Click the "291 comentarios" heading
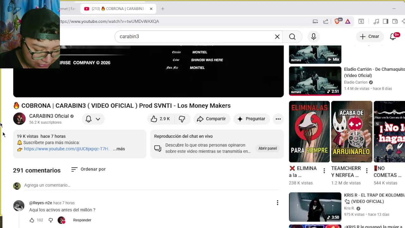 (x=37, y=170)
